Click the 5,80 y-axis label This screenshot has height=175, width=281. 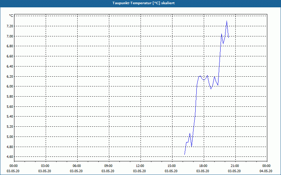coord(10,97)
